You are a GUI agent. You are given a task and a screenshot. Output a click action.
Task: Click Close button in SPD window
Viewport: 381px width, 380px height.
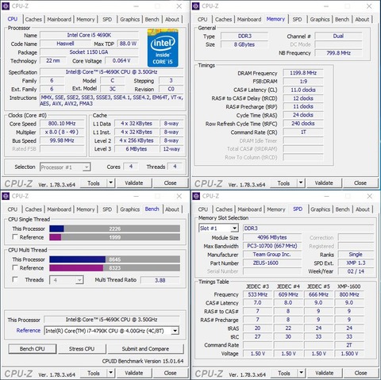pyautogui.click(x=360, y=373)
